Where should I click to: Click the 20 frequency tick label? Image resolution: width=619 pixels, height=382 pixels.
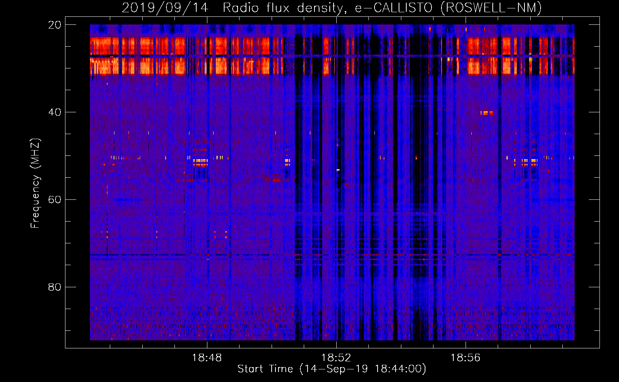pyautogui.click(x=55, y=25)
